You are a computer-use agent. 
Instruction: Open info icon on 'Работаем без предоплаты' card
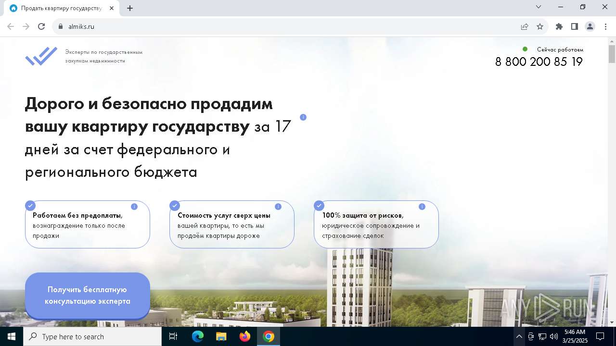click(x=134, y=207)
